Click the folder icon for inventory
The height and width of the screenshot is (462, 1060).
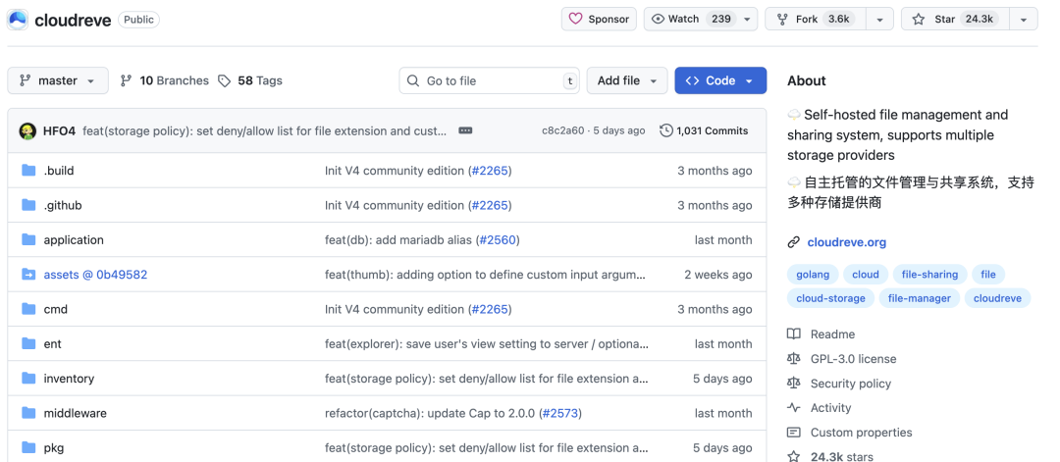[28, 379]
